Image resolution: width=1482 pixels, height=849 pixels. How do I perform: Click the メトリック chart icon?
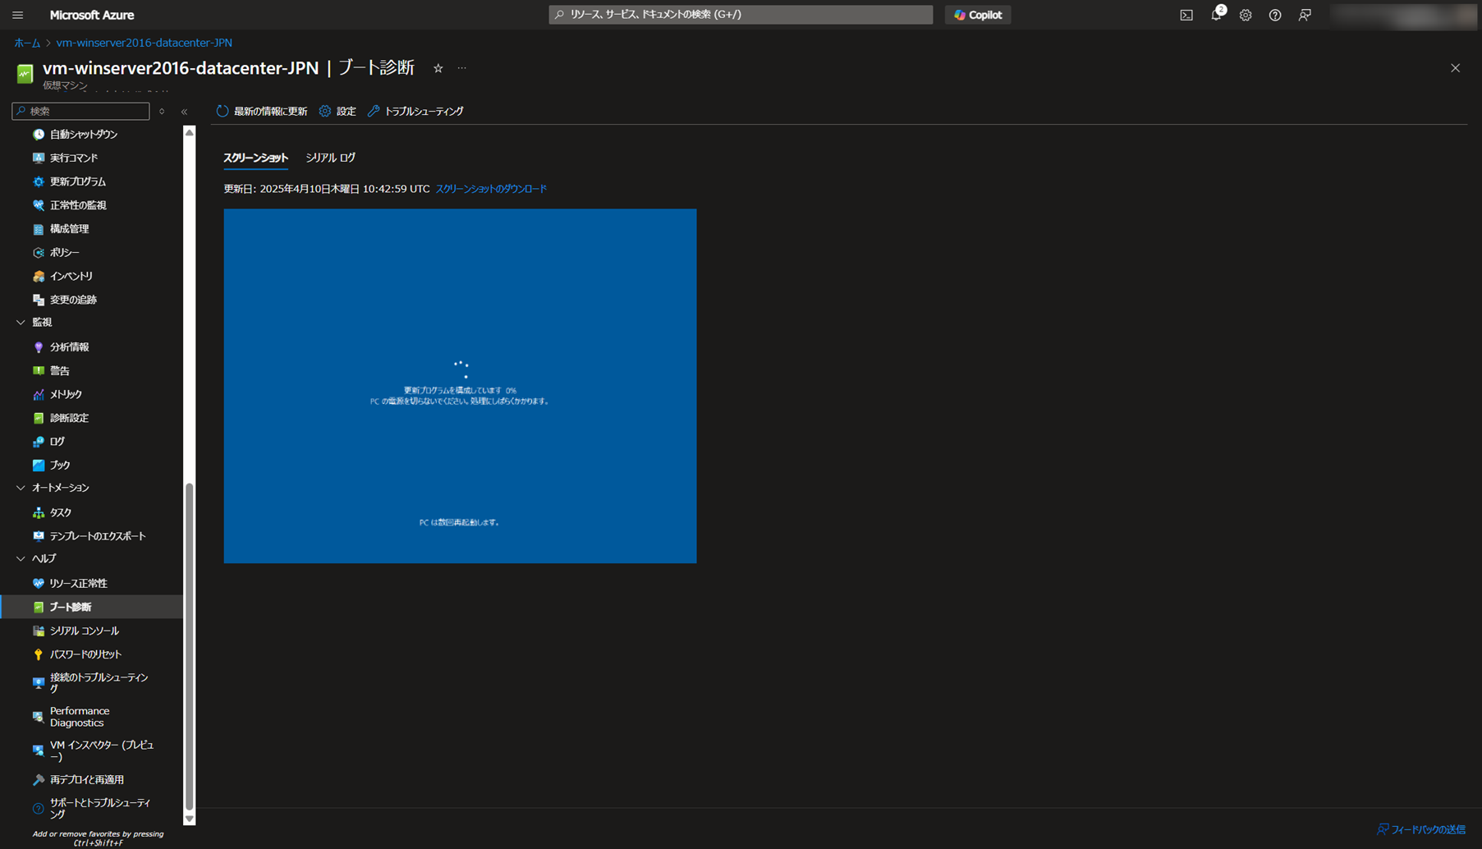[x=39, y=395]
